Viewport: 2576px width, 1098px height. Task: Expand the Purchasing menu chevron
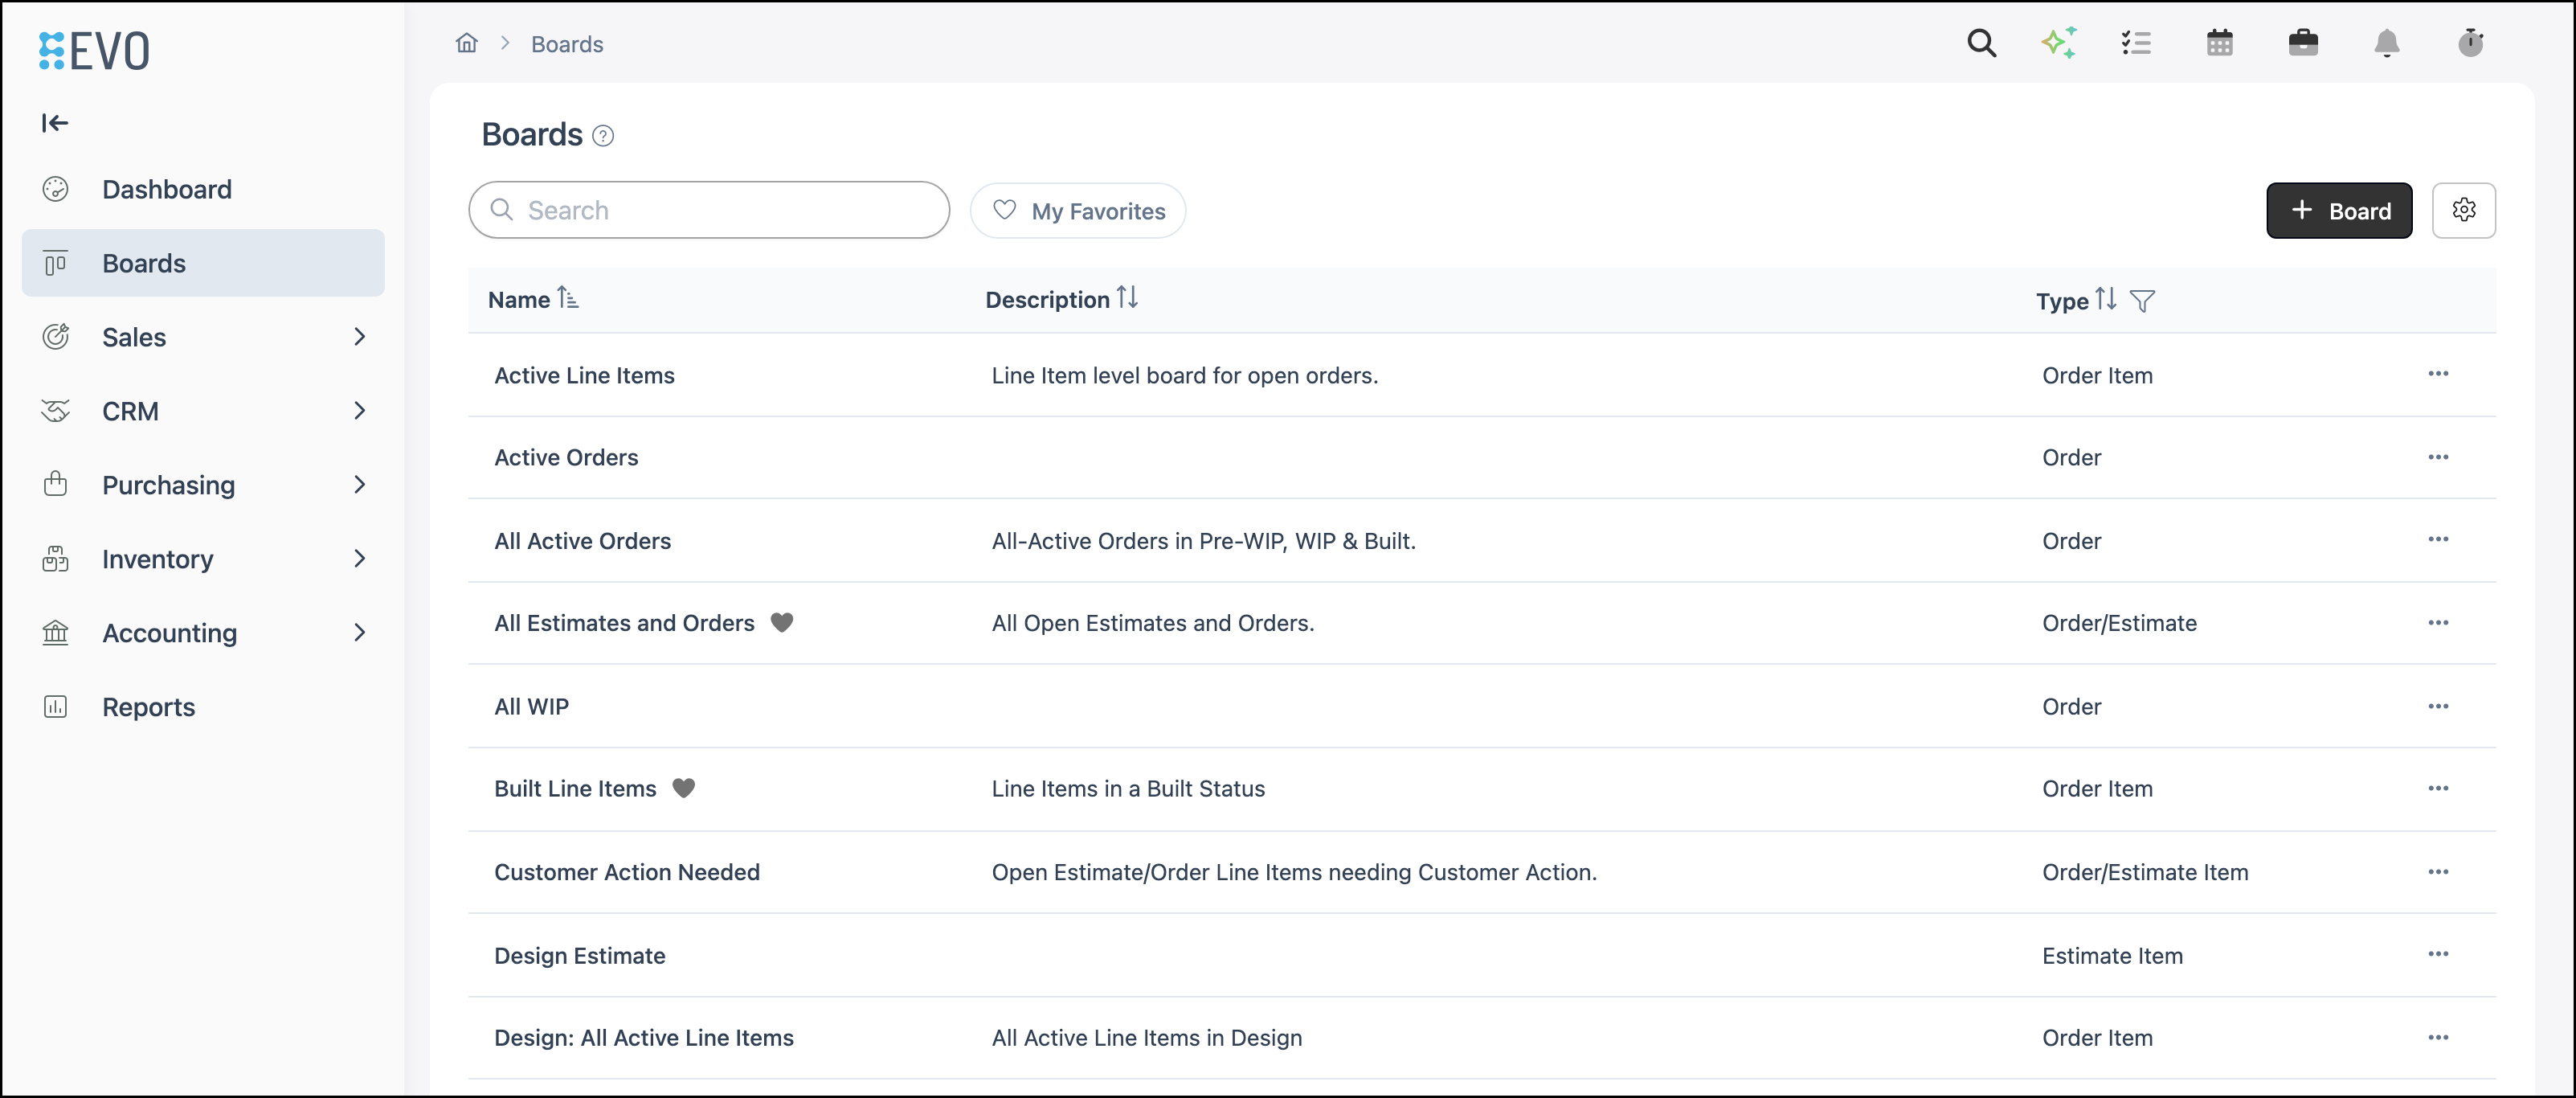tap(360, 485)
